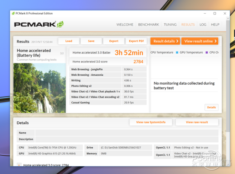Open Result details
This screenshot has height=174, width=235.
(166, 41)
